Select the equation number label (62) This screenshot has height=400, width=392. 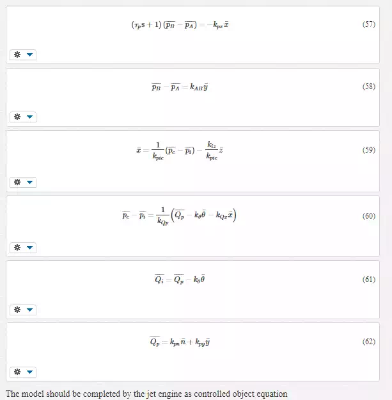point(369,342)
